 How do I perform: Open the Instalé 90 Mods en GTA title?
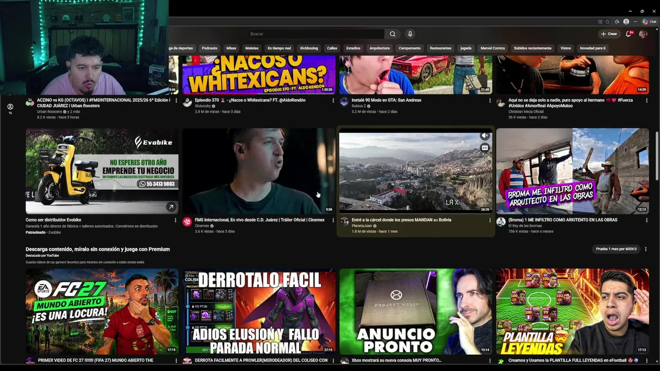386,100
